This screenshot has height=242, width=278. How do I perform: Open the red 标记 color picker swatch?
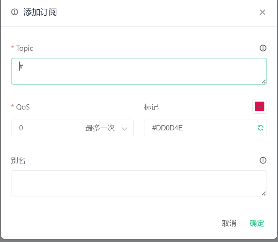click(x=260, y=106)
